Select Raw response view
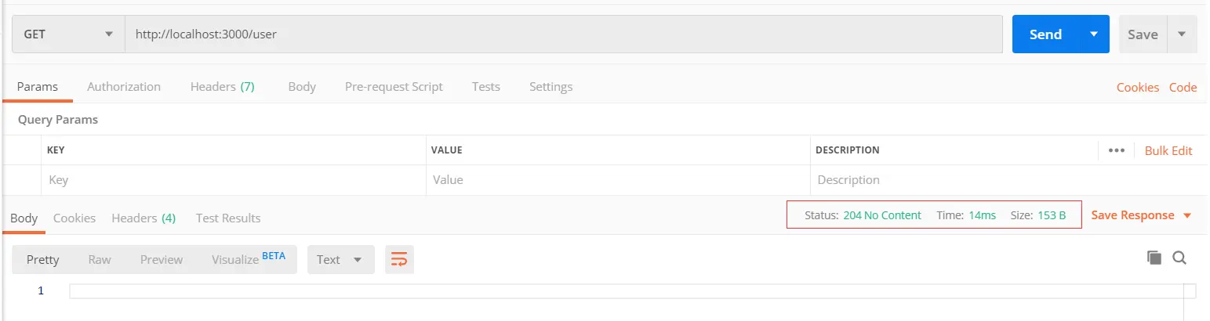Viewport: 1210px width, 321px height. (x=100, y=259)
